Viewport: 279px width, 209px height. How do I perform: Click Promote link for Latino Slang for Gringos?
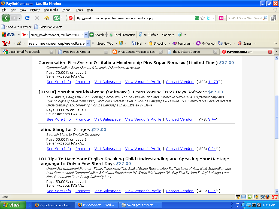coord(83,149)
